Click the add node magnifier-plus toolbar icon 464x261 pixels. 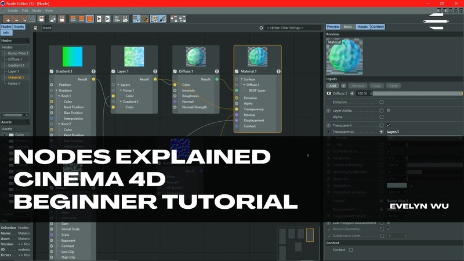(7, 19)
